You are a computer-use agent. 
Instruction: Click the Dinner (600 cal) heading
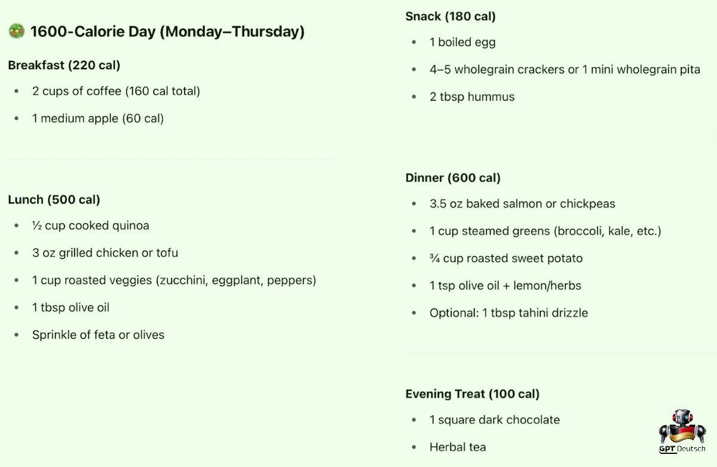click(453, 178)
